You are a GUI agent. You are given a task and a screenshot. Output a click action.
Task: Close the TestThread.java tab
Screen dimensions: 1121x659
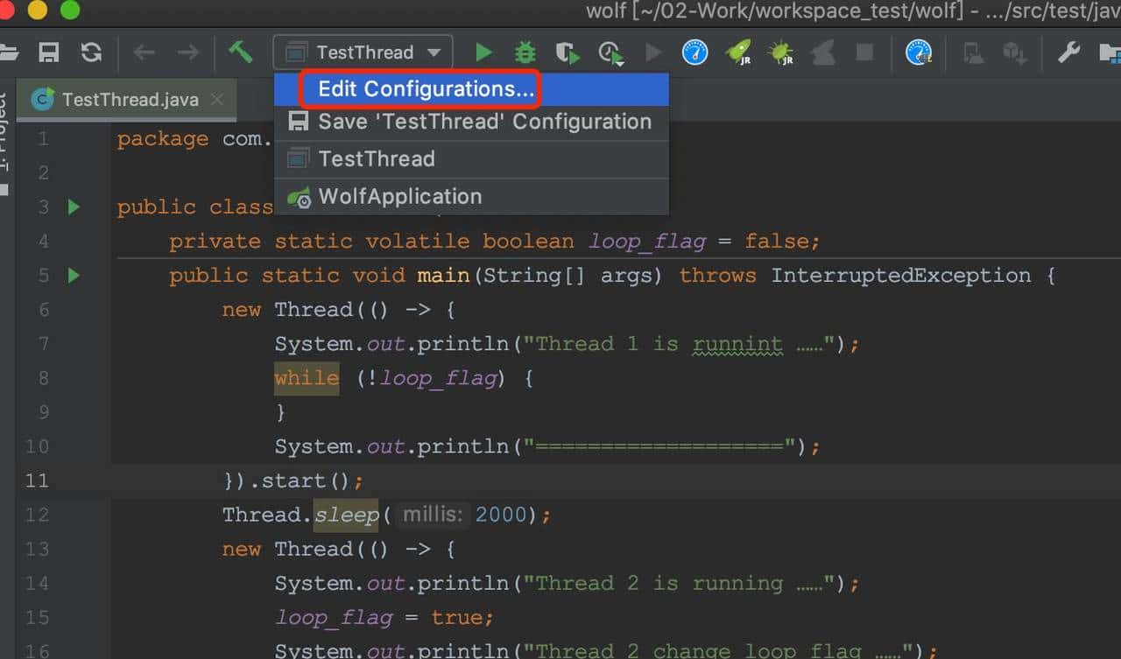(217, 100)
